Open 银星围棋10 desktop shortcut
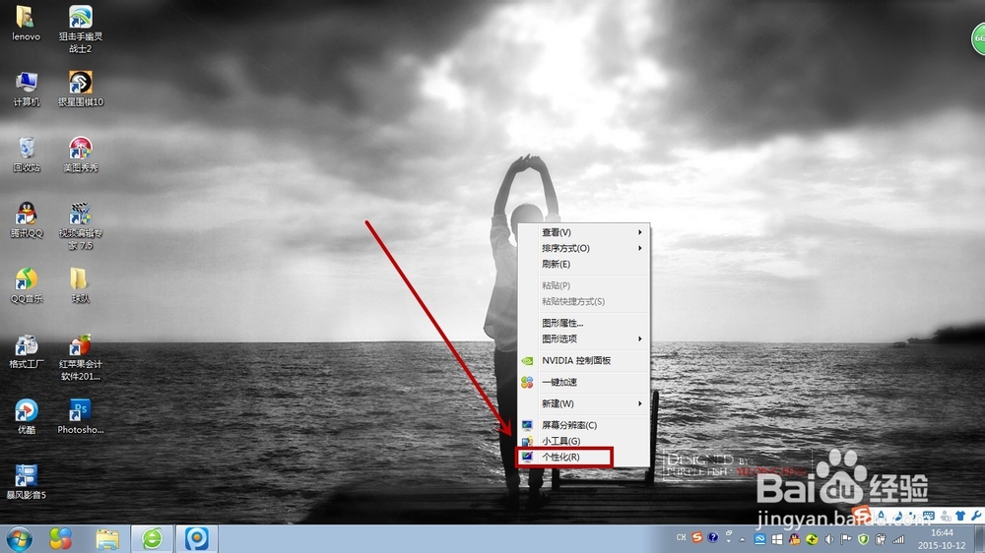 click(x=81, y=90)
